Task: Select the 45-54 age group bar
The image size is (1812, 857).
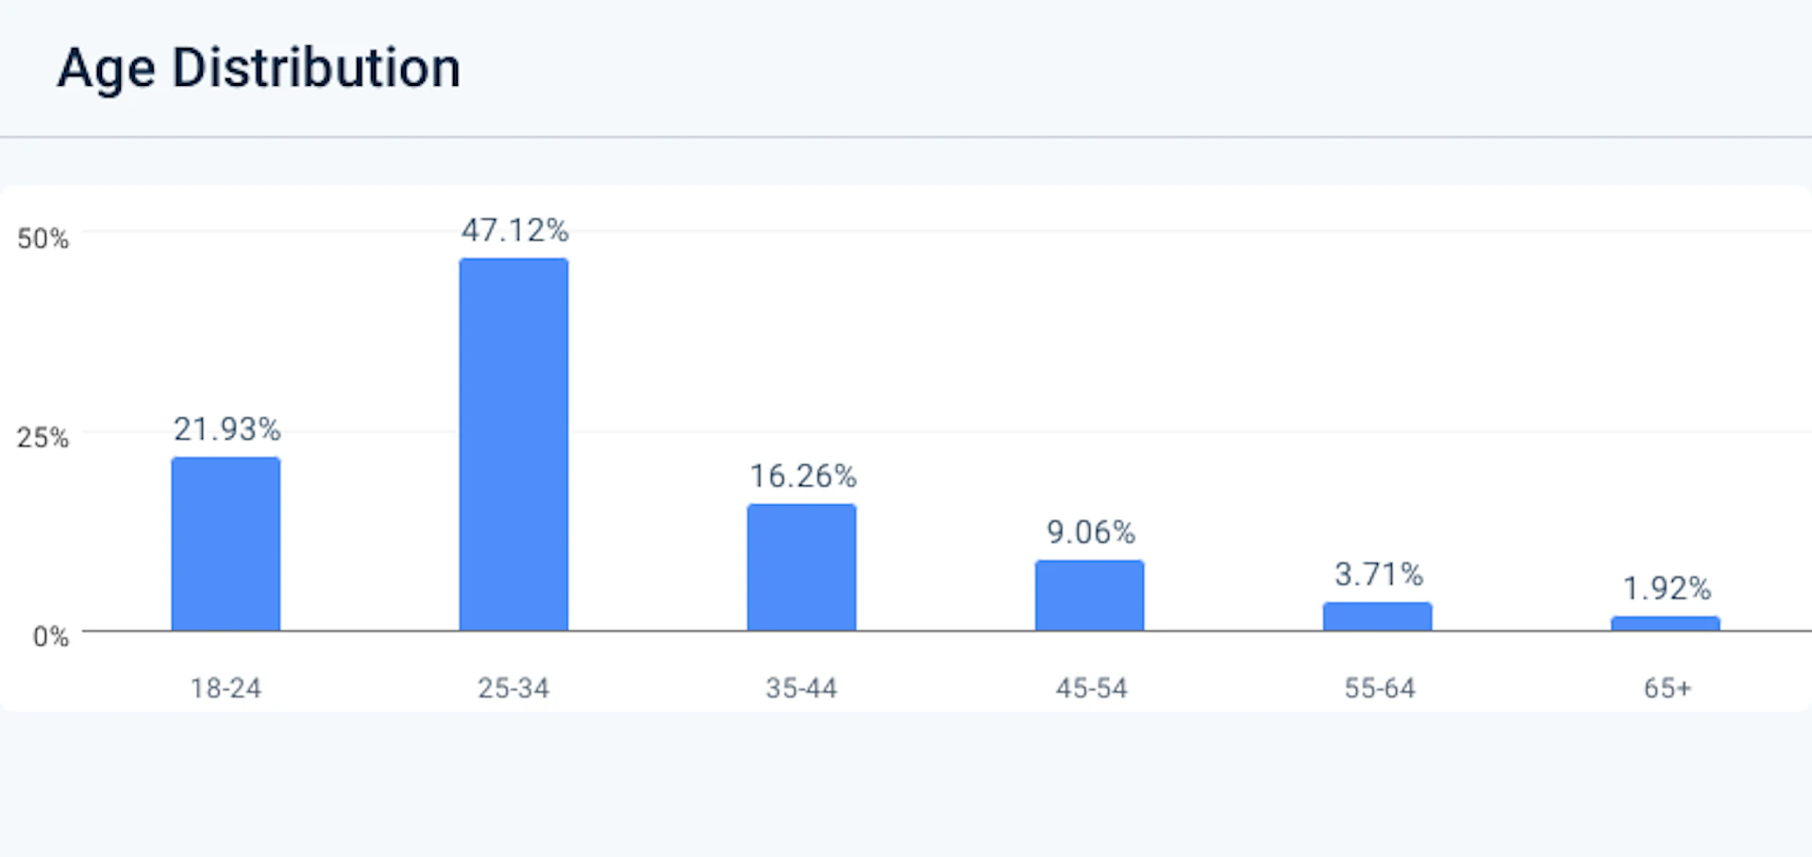Action: click(1089, 595)
